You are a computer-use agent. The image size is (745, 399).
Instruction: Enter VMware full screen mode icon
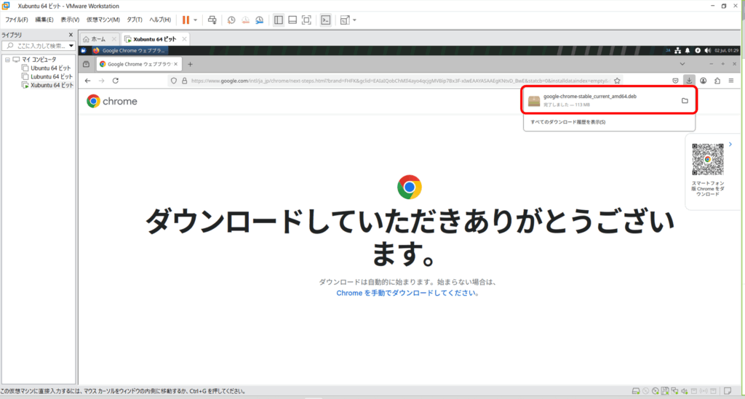[306, 20]
